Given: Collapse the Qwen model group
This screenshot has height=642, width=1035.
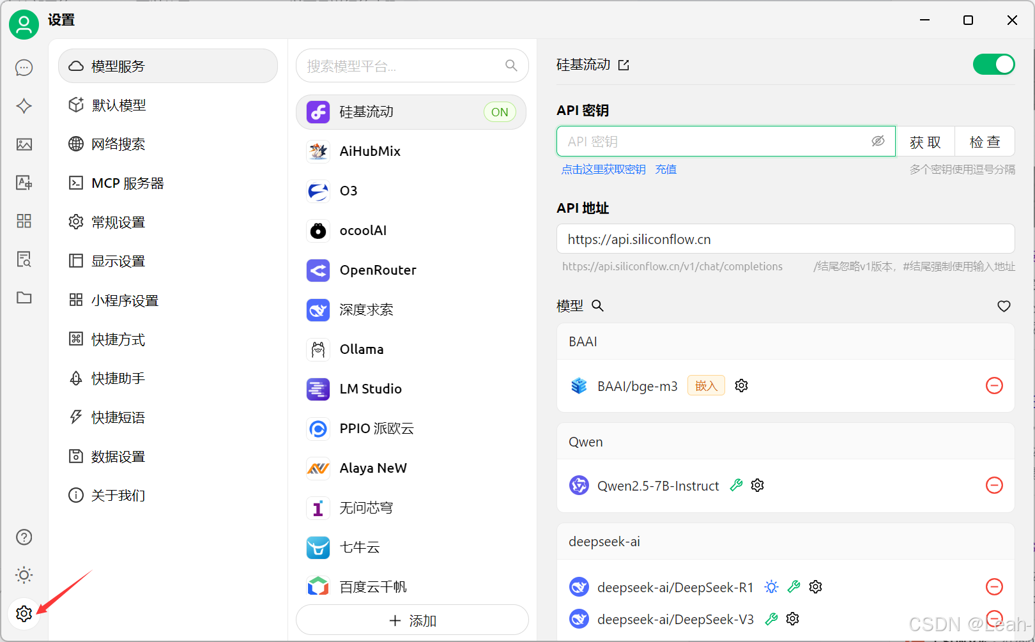Looking at the screenshot, I should [x=585, y=441].
